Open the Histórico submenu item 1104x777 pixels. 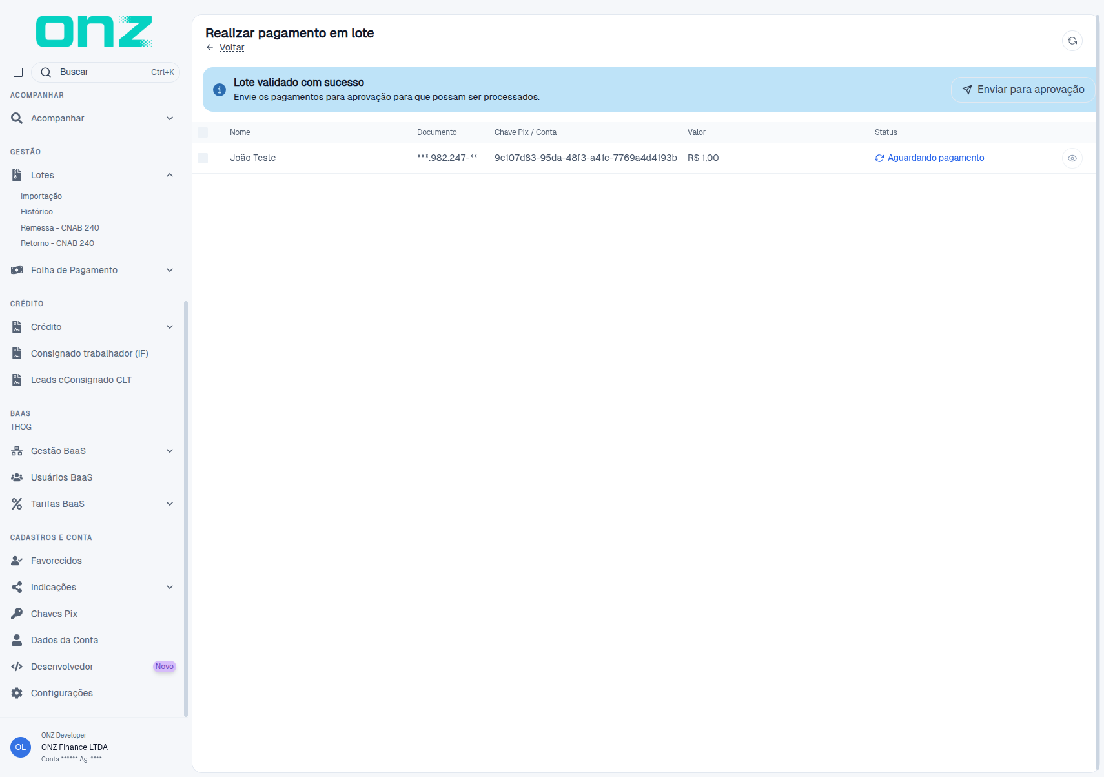tap(37, 212)
